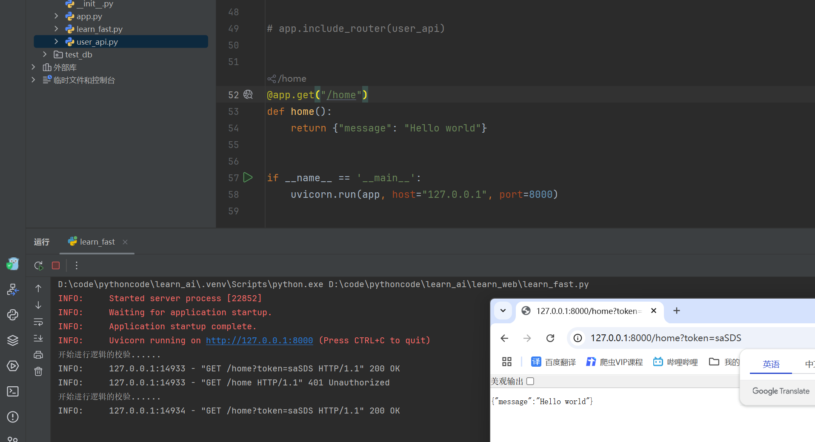Clear console output with trash icon
This screenshot has height=442, width=815.
(38, 371)
